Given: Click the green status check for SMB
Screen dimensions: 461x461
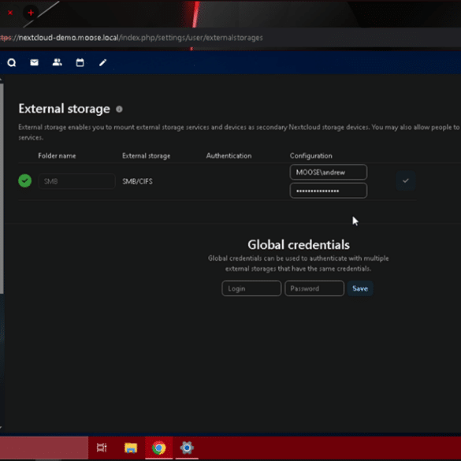Looking at the screenshot, I should 25,180.
